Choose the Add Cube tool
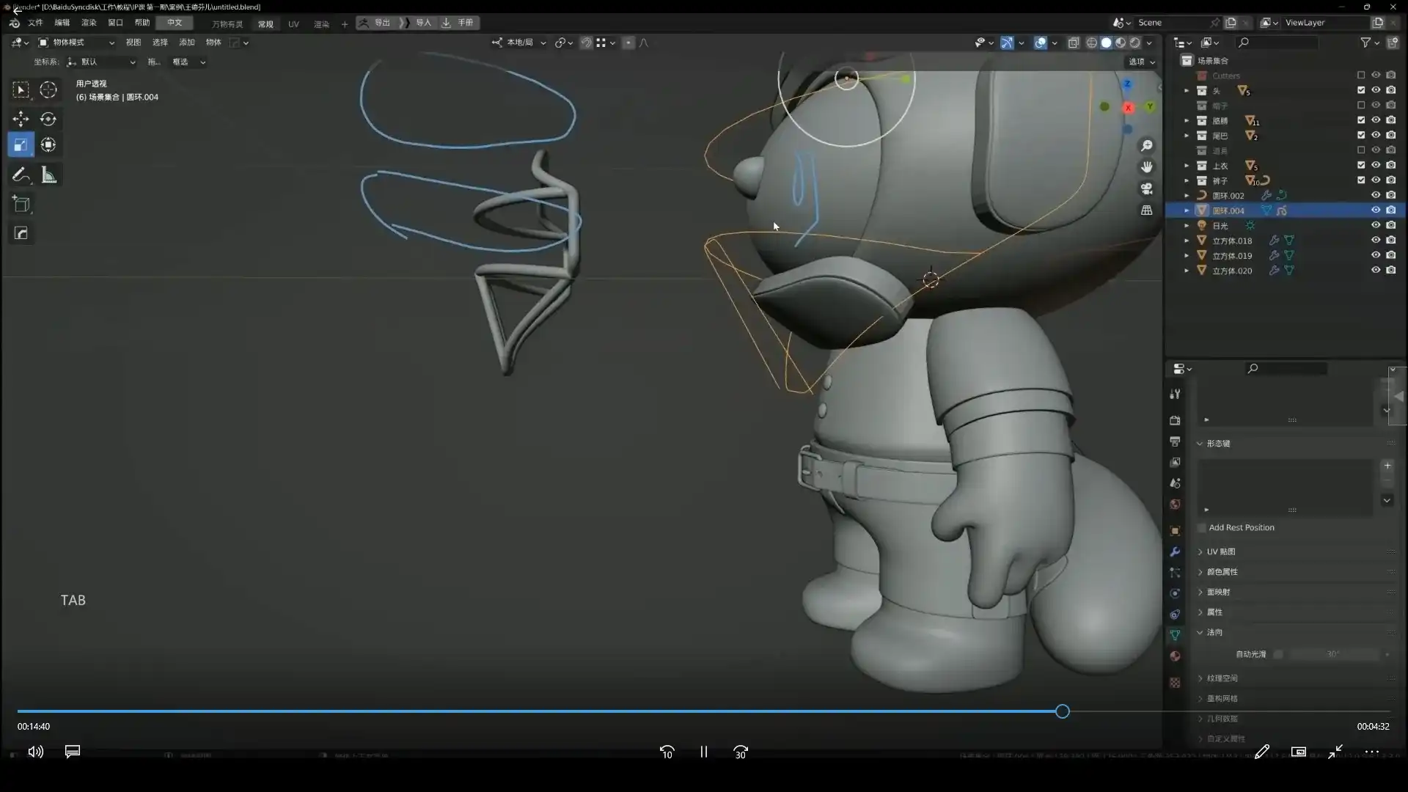The image size is (1408, 792). pyautogui.click(x=21, y=204)
